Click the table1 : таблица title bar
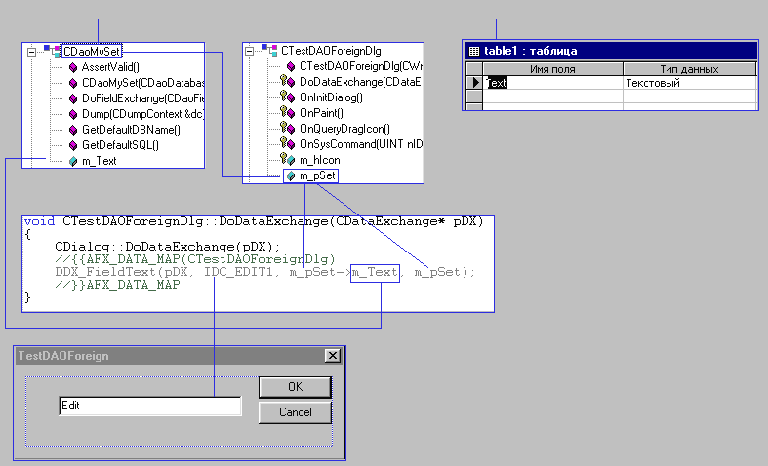The height and width of the screenshot is (466, 768). coord(610,51)
